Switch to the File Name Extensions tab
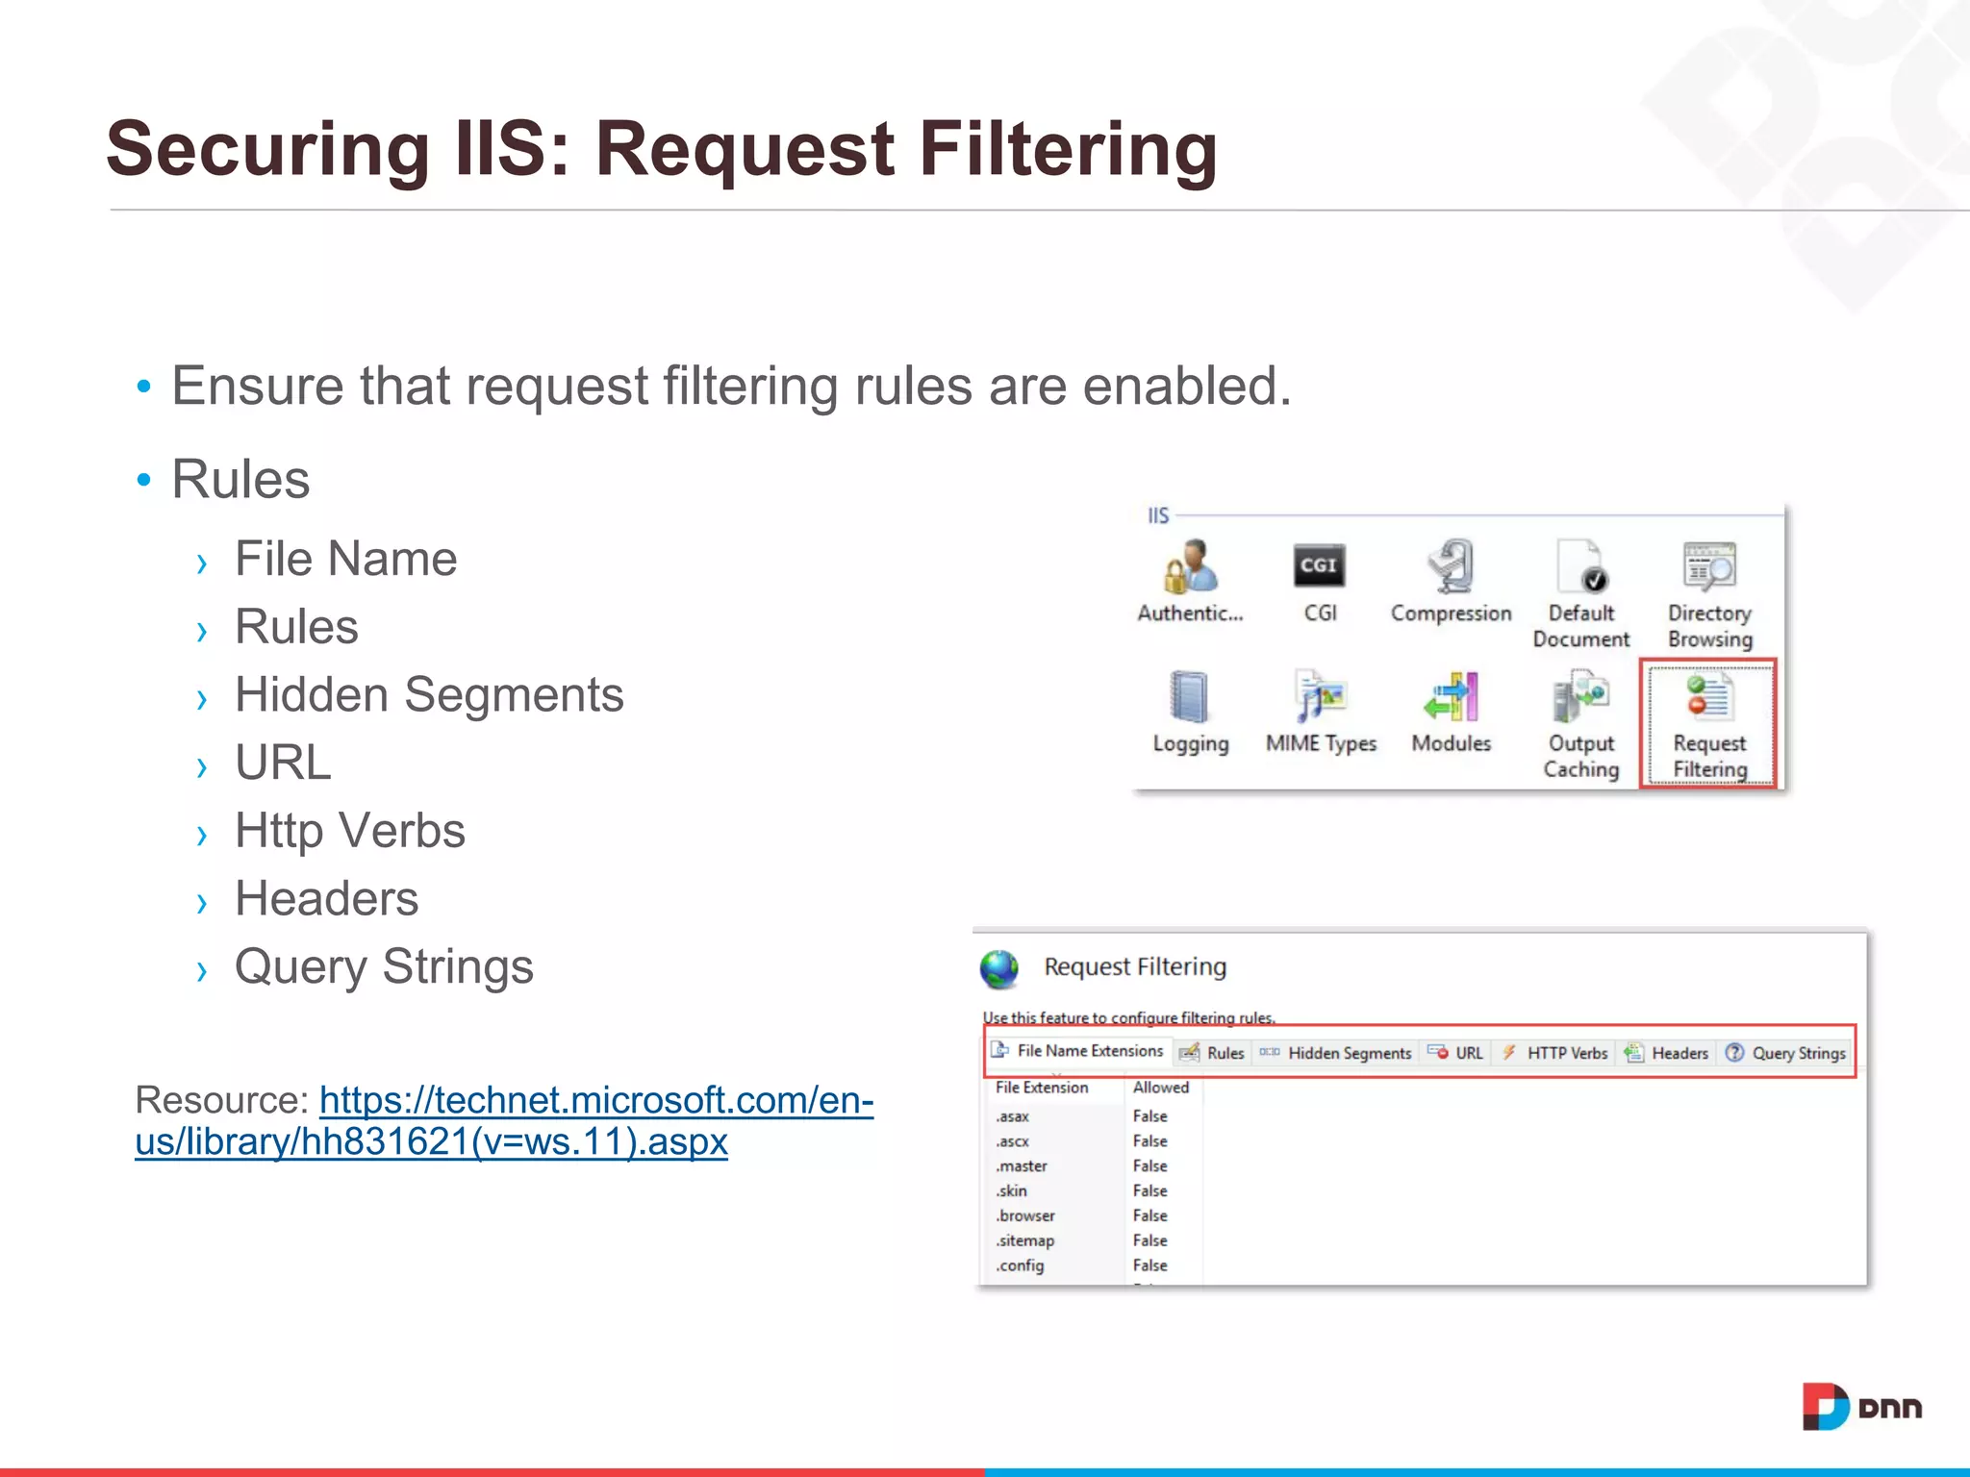Viewport: 1970px width, 1477px height. click(1077, 1051)
